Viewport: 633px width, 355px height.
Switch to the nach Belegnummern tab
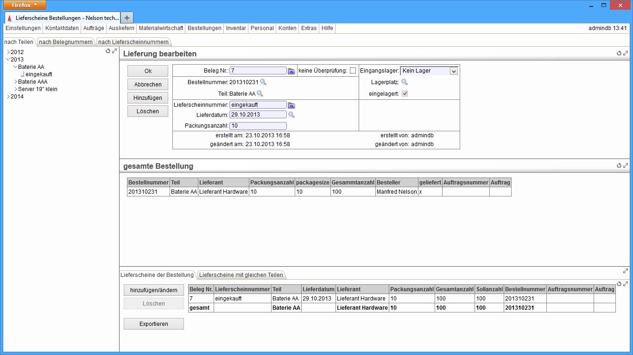(65, 42)
